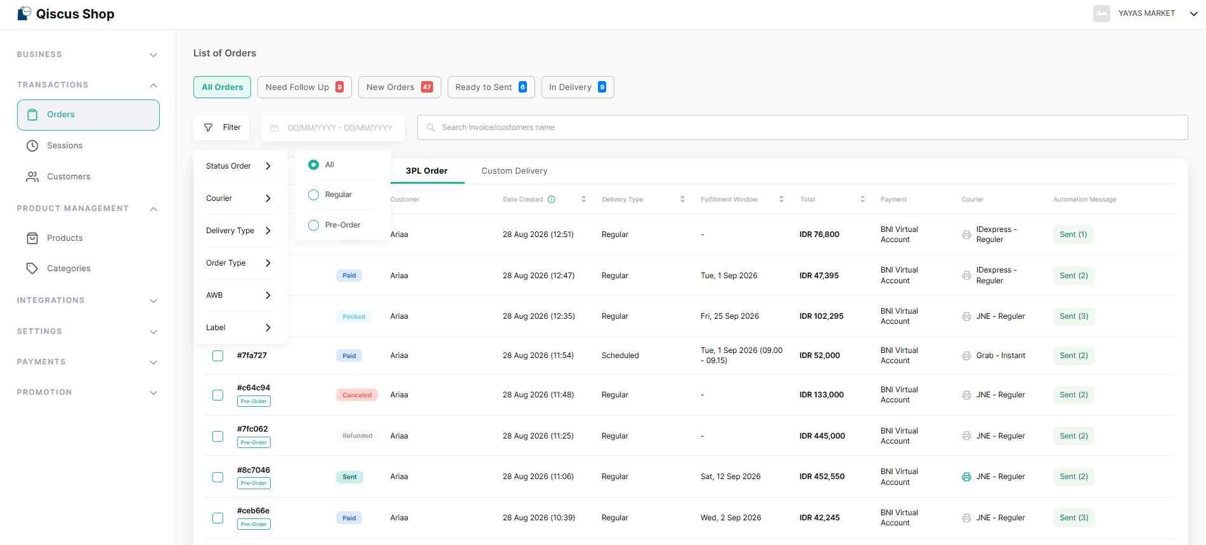Image resolution: width=1206 pixels, height=545 pixels.
Task: Click the calendar icon in date range field
Action: [x=275, y=128]
